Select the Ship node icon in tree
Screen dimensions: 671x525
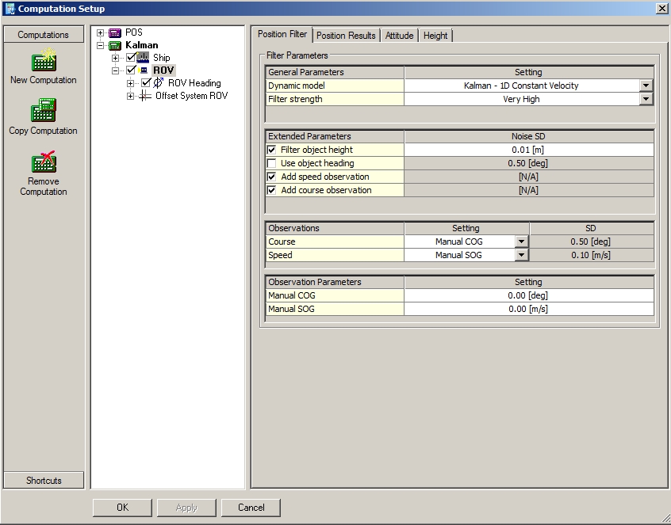click(x=144, y=58)
